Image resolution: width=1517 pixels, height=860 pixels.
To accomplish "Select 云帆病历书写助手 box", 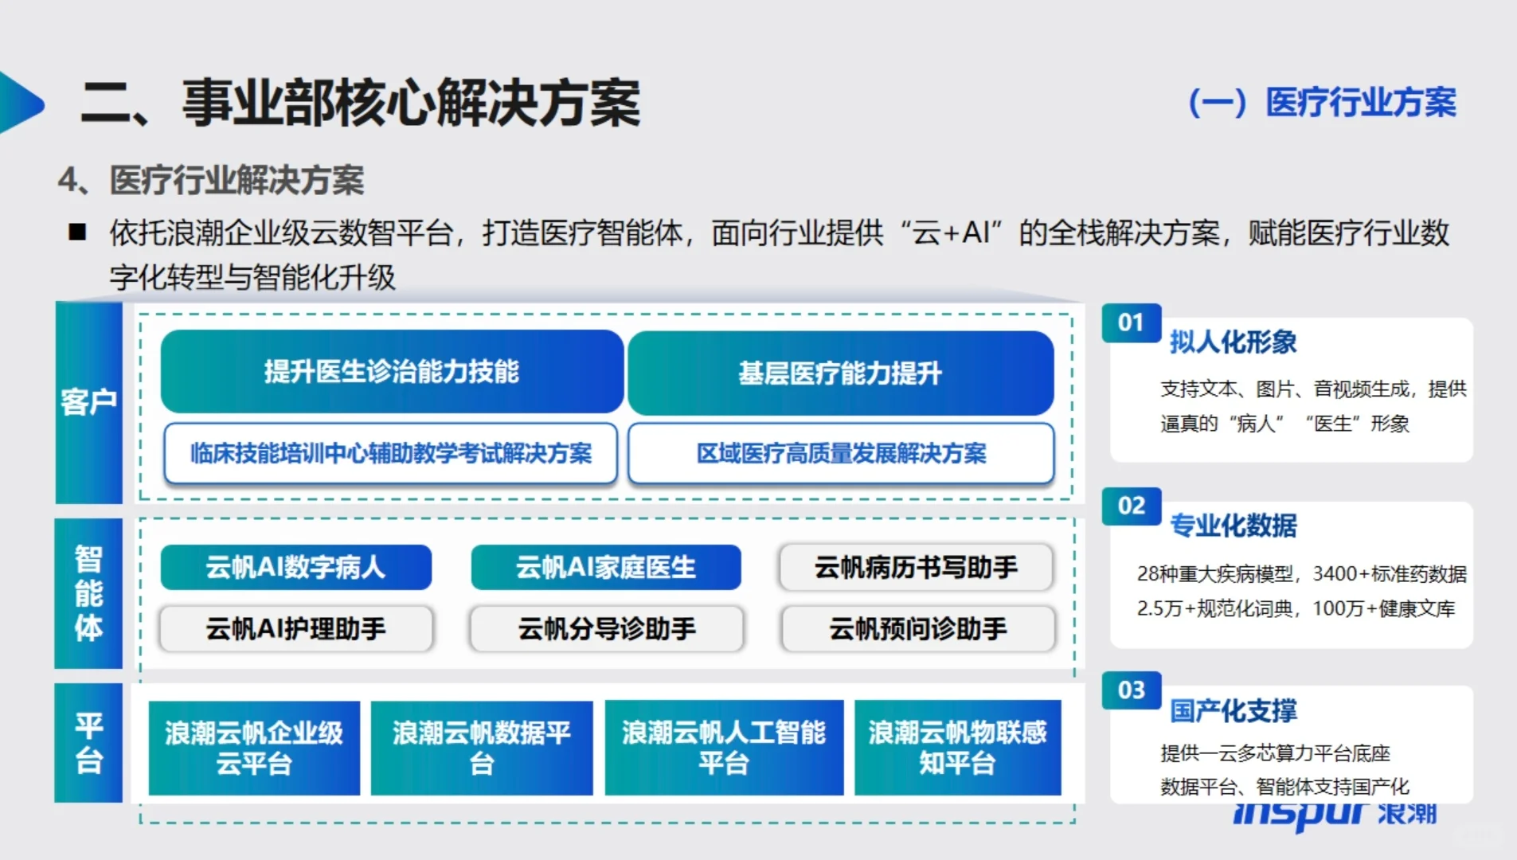I will tap(916, 567).
